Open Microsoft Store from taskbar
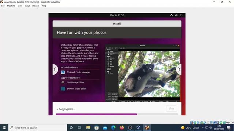This screenshot has height=131, width=234. pos(97,128)
